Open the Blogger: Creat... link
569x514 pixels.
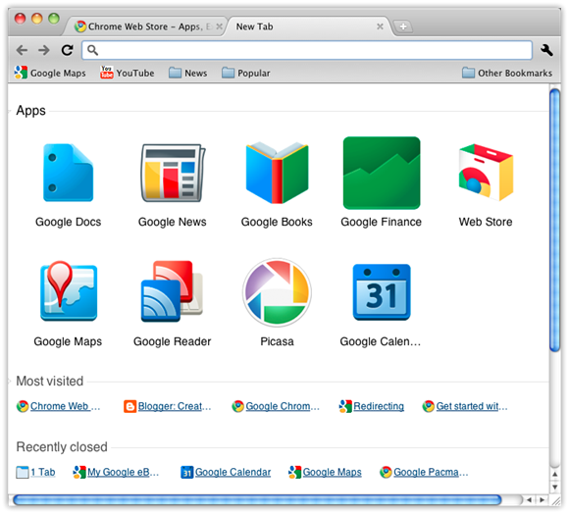(168, 406)
